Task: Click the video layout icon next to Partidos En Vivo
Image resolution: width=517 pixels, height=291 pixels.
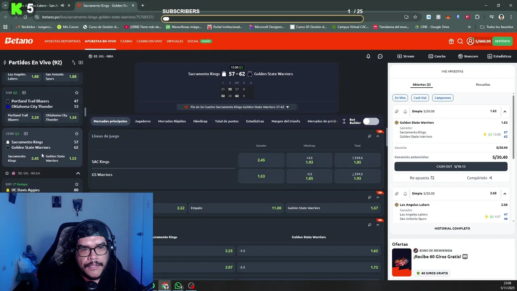Action: (x=81, y=63)
